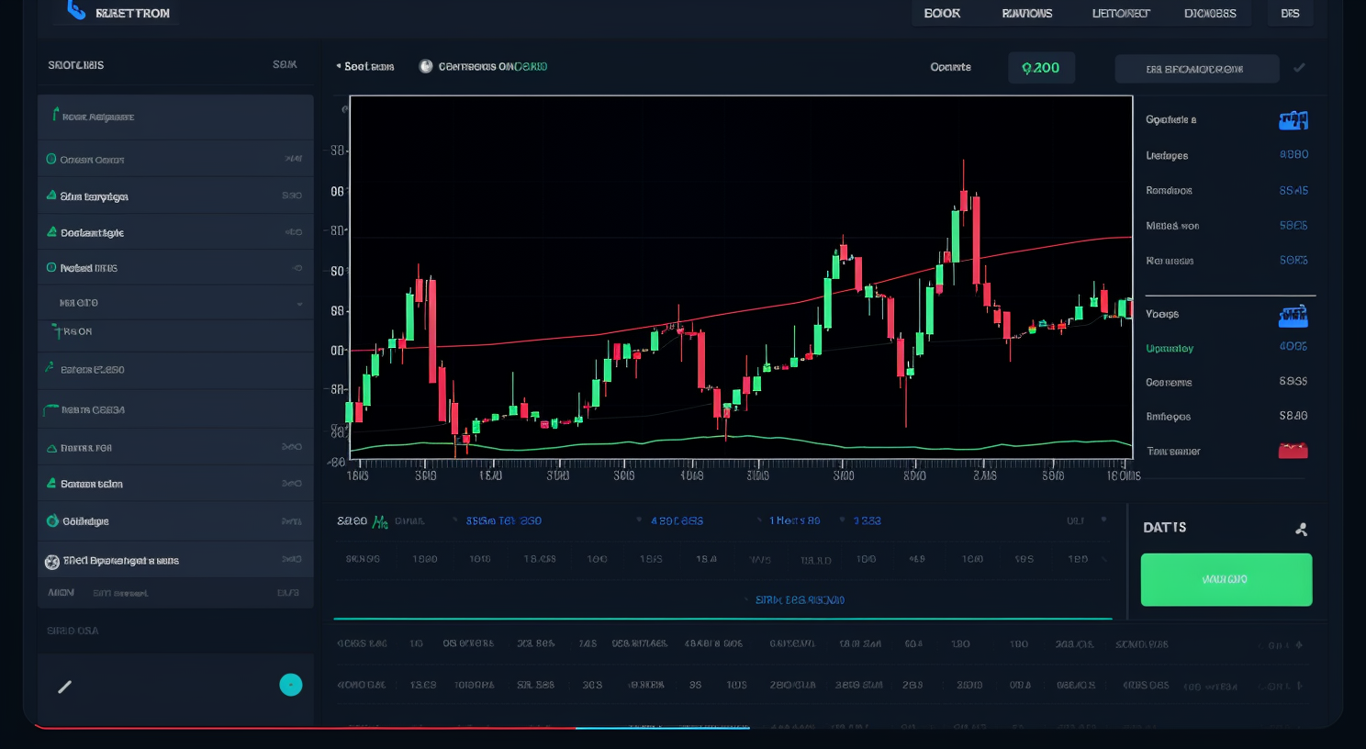Select the Bamoon tsion watchlist row
1366x749 pixels.
(175, 483)
